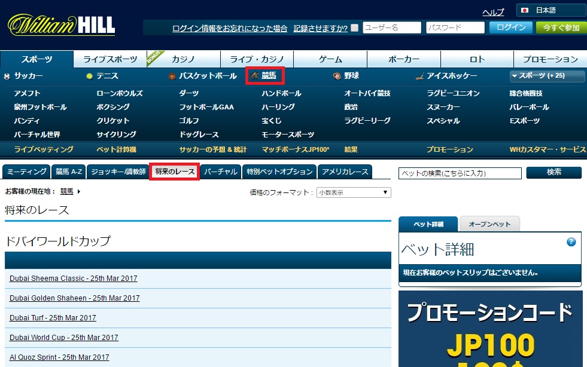This screenshot has height=367, width=587.
Task: Open the カジノ main tab
Action: [x=184, y=59]
